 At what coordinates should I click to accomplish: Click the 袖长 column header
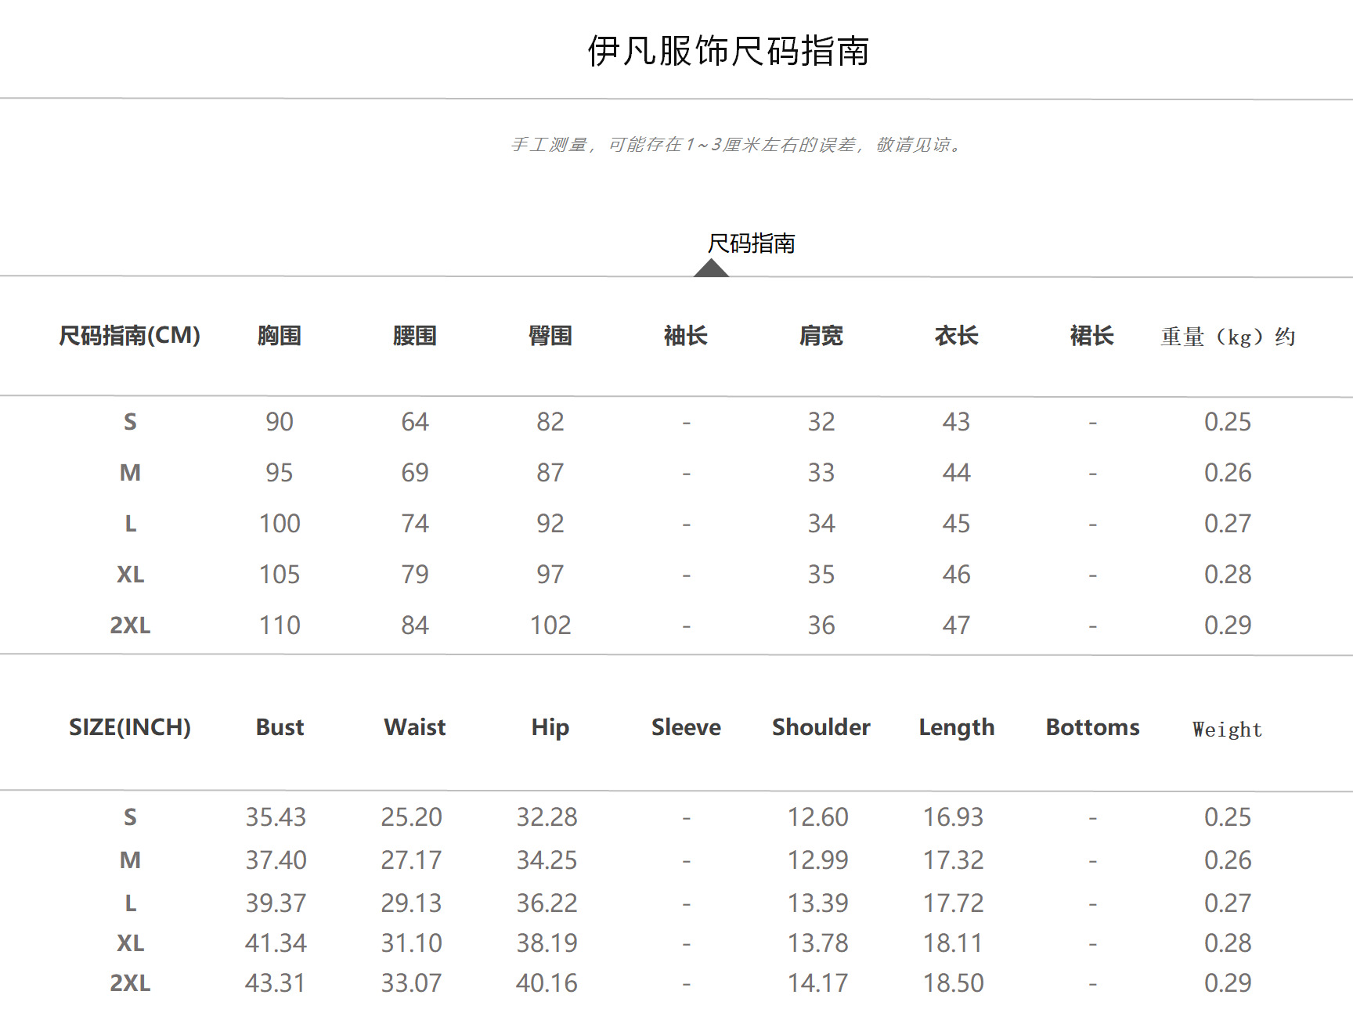click(686, 336)
